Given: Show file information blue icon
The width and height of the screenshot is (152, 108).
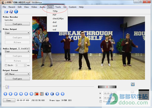Looking at the screenshot, I should (16, 12).
